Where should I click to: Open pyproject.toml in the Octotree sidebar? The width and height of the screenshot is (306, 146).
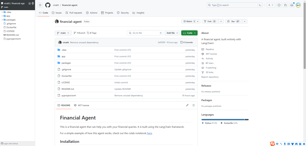click(x=13, y=39)
